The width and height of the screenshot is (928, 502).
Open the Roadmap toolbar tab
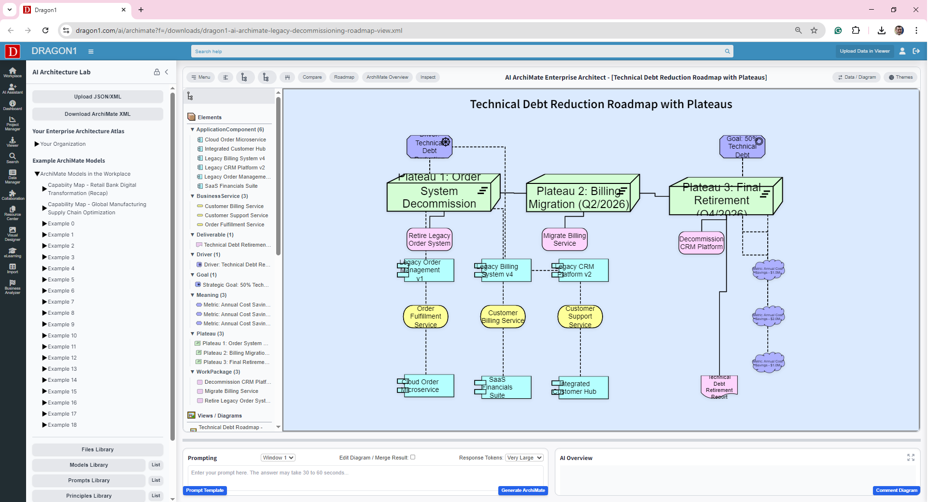pyautogui.click(x=344, y=77)
